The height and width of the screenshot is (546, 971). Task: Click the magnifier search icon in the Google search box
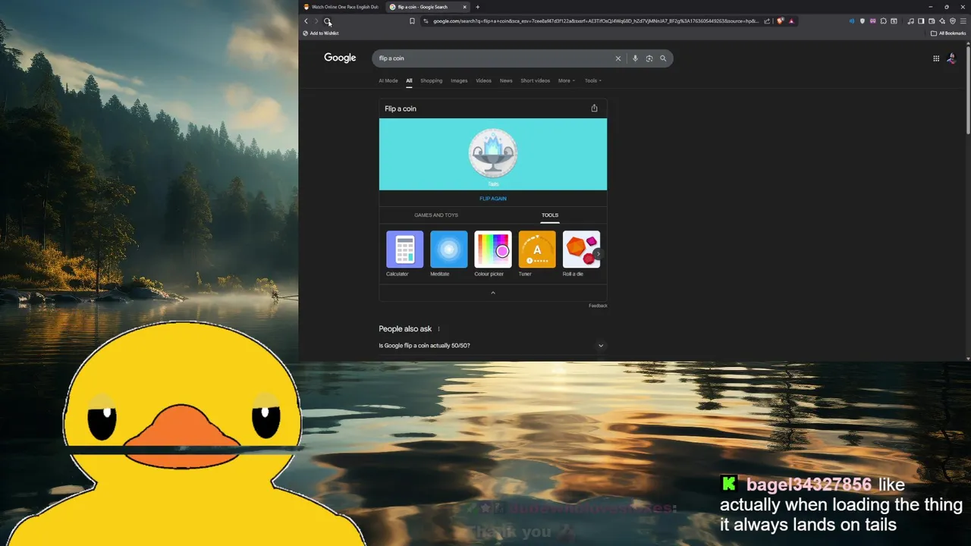(663, 58)
